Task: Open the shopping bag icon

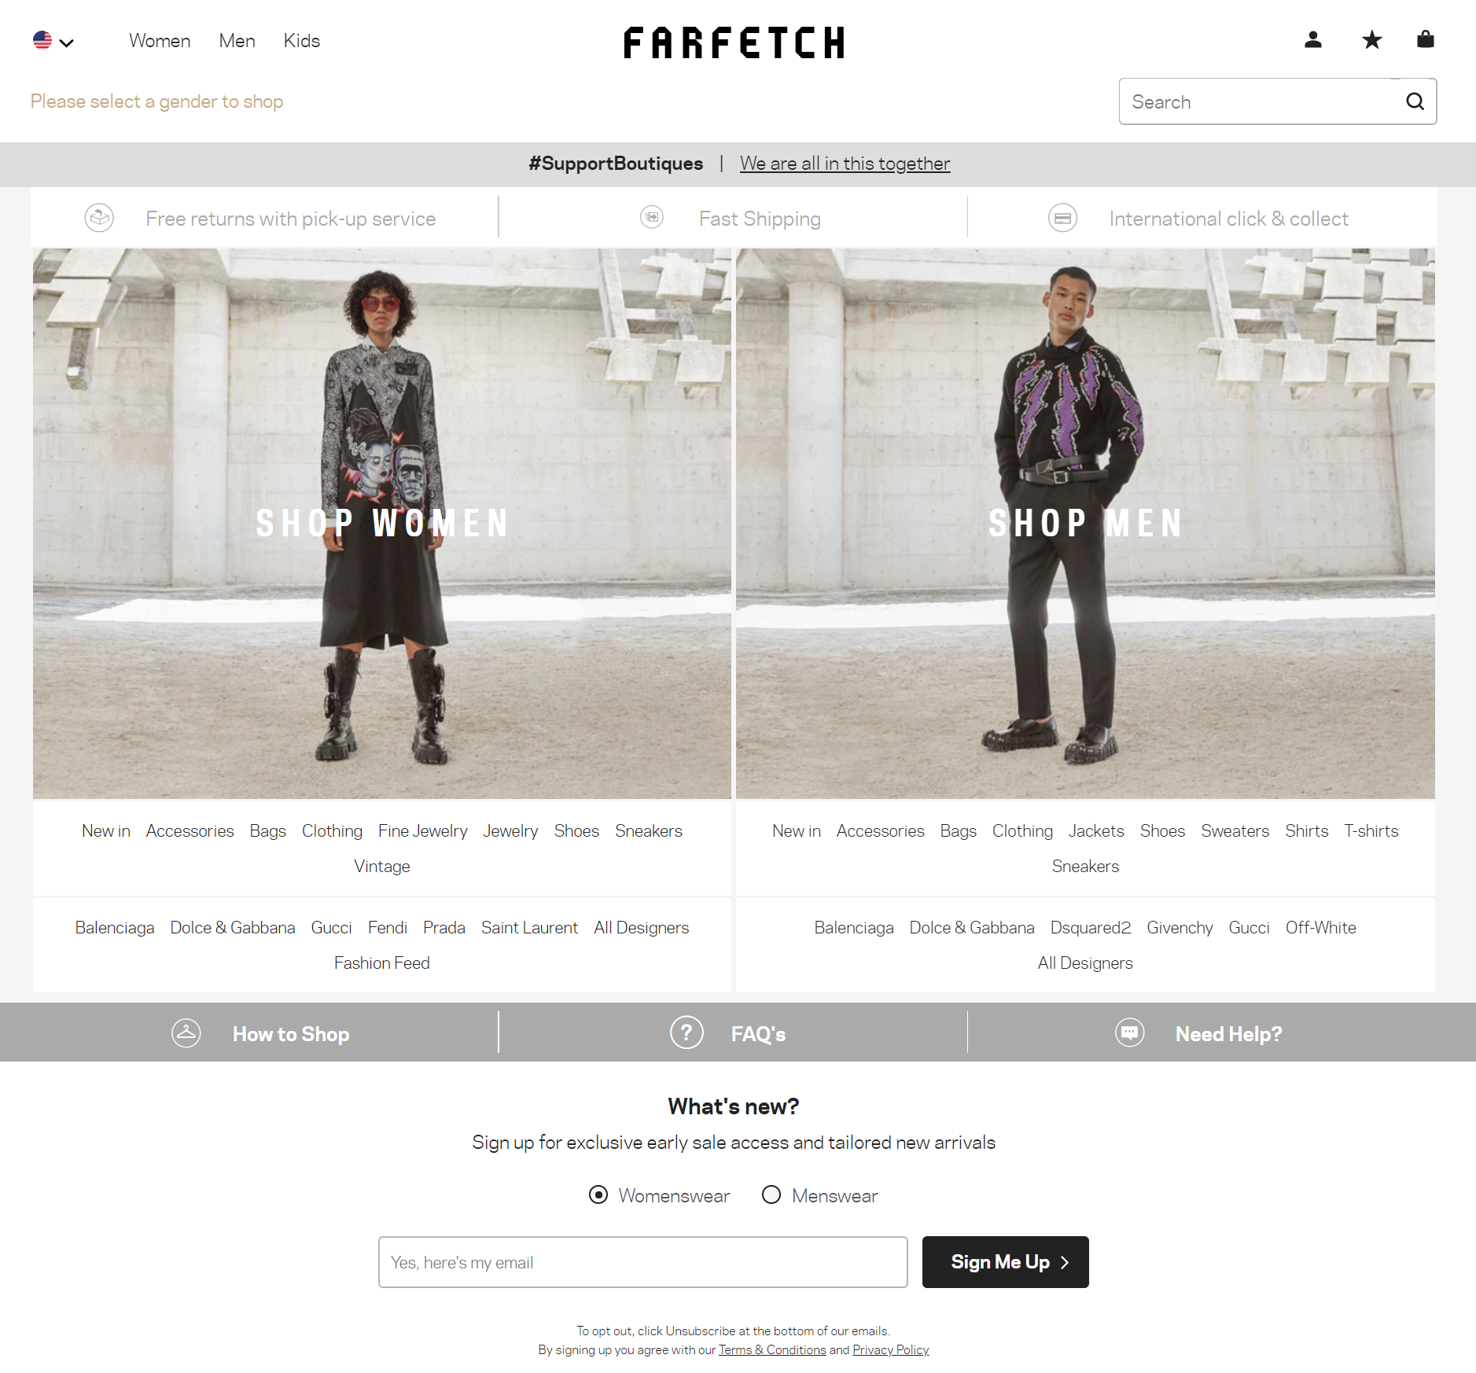Action: (x=1425, y=39)
